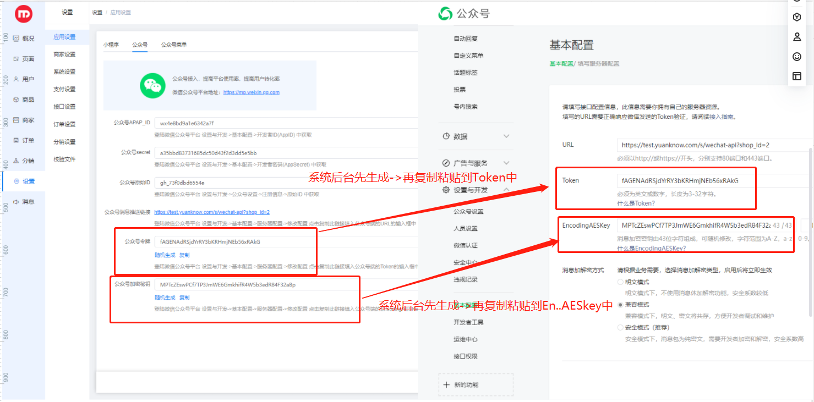Click the layout panel icon in the floating toolbar
This screenshot has height=402, width=814.
796,76
